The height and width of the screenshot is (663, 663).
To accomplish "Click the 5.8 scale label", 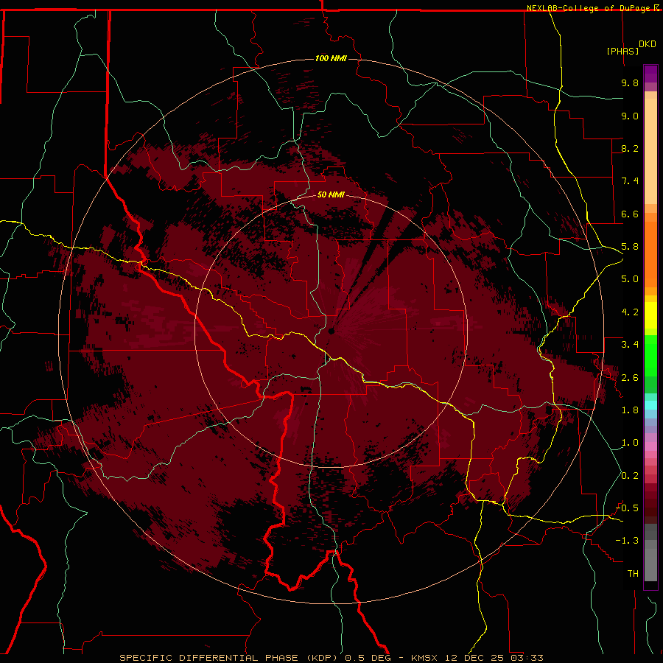I will pyautogui.click(x=630, y=247).
